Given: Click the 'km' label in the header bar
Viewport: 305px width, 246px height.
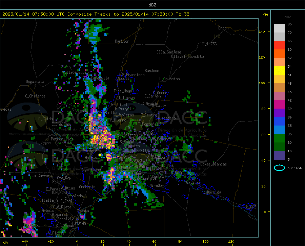Looking at the screenshot, I should pos(265,14).
